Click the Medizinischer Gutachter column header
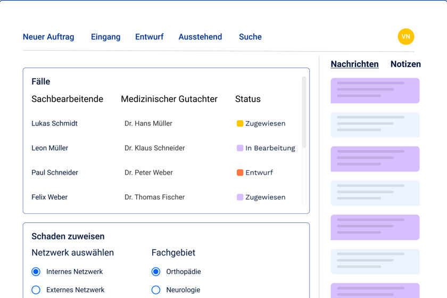 [x=169, y=99]
